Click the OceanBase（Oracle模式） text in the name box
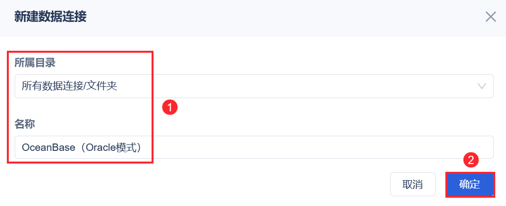 click(x=82, y=147)
